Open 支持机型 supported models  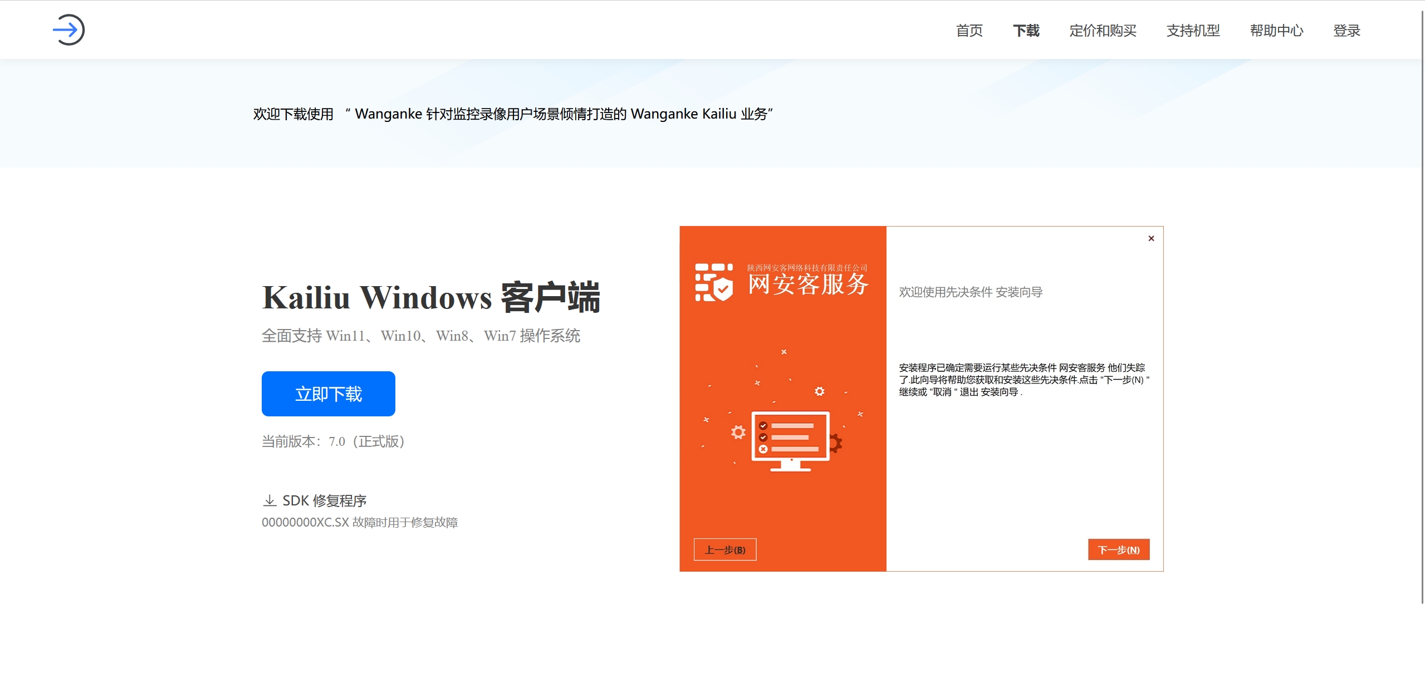click(x=1193, y=31)
